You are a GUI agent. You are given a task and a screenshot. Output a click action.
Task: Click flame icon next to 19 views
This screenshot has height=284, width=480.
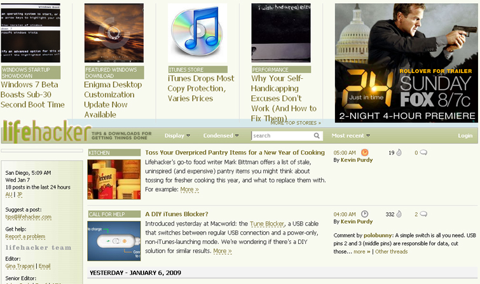pos(399,152)
